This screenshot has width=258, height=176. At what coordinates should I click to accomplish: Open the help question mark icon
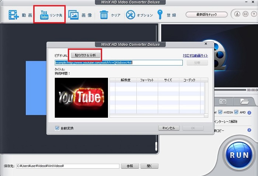(254, 14)
